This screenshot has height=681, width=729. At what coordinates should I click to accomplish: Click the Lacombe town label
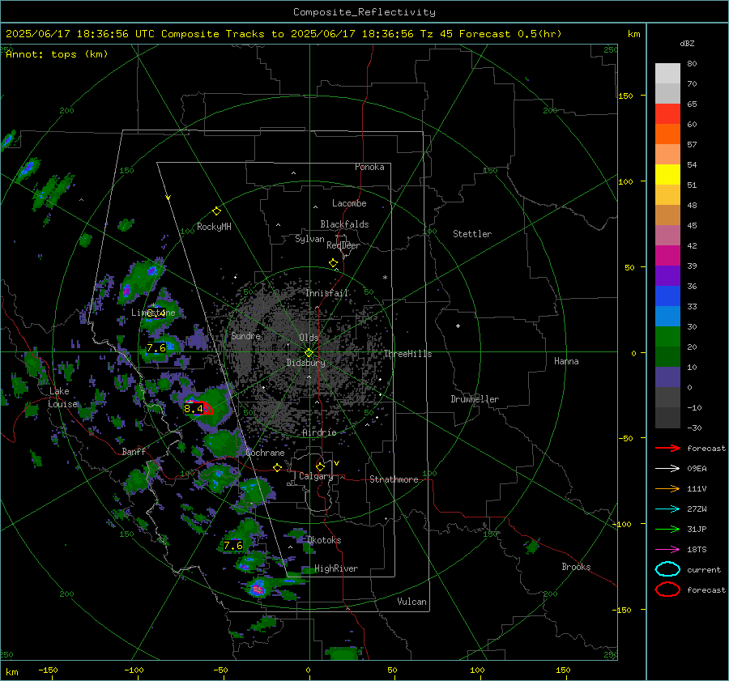tap(349, 203)
